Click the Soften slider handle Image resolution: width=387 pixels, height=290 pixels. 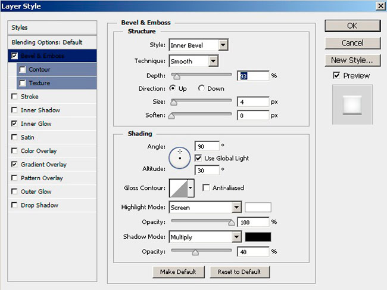(x=171, y=116)
